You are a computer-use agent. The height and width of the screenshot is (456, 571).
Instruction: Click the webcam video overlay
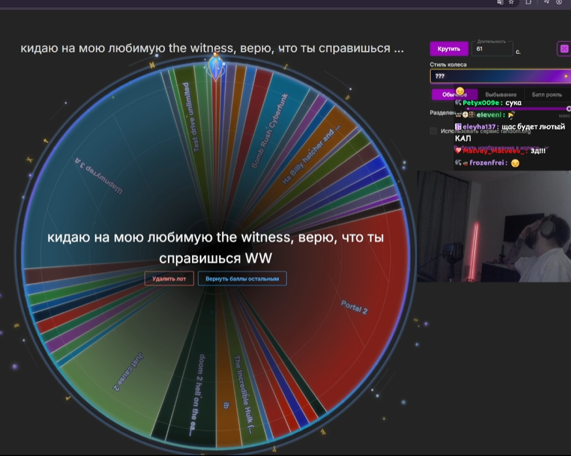pos(494,226)
